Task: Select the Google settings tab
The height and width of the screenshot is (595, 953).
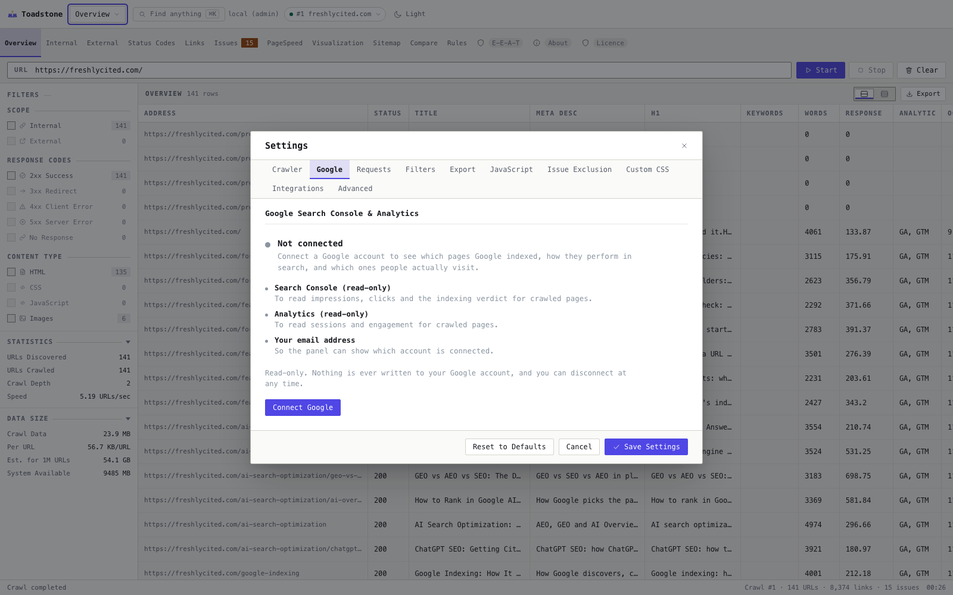Action: pos(329,170)
